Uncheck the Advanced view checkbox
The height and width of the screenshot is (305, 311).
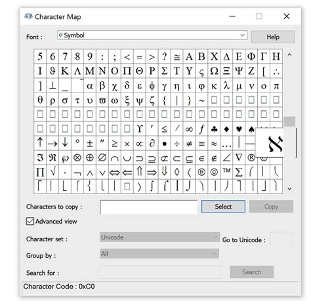click(30, 221)
